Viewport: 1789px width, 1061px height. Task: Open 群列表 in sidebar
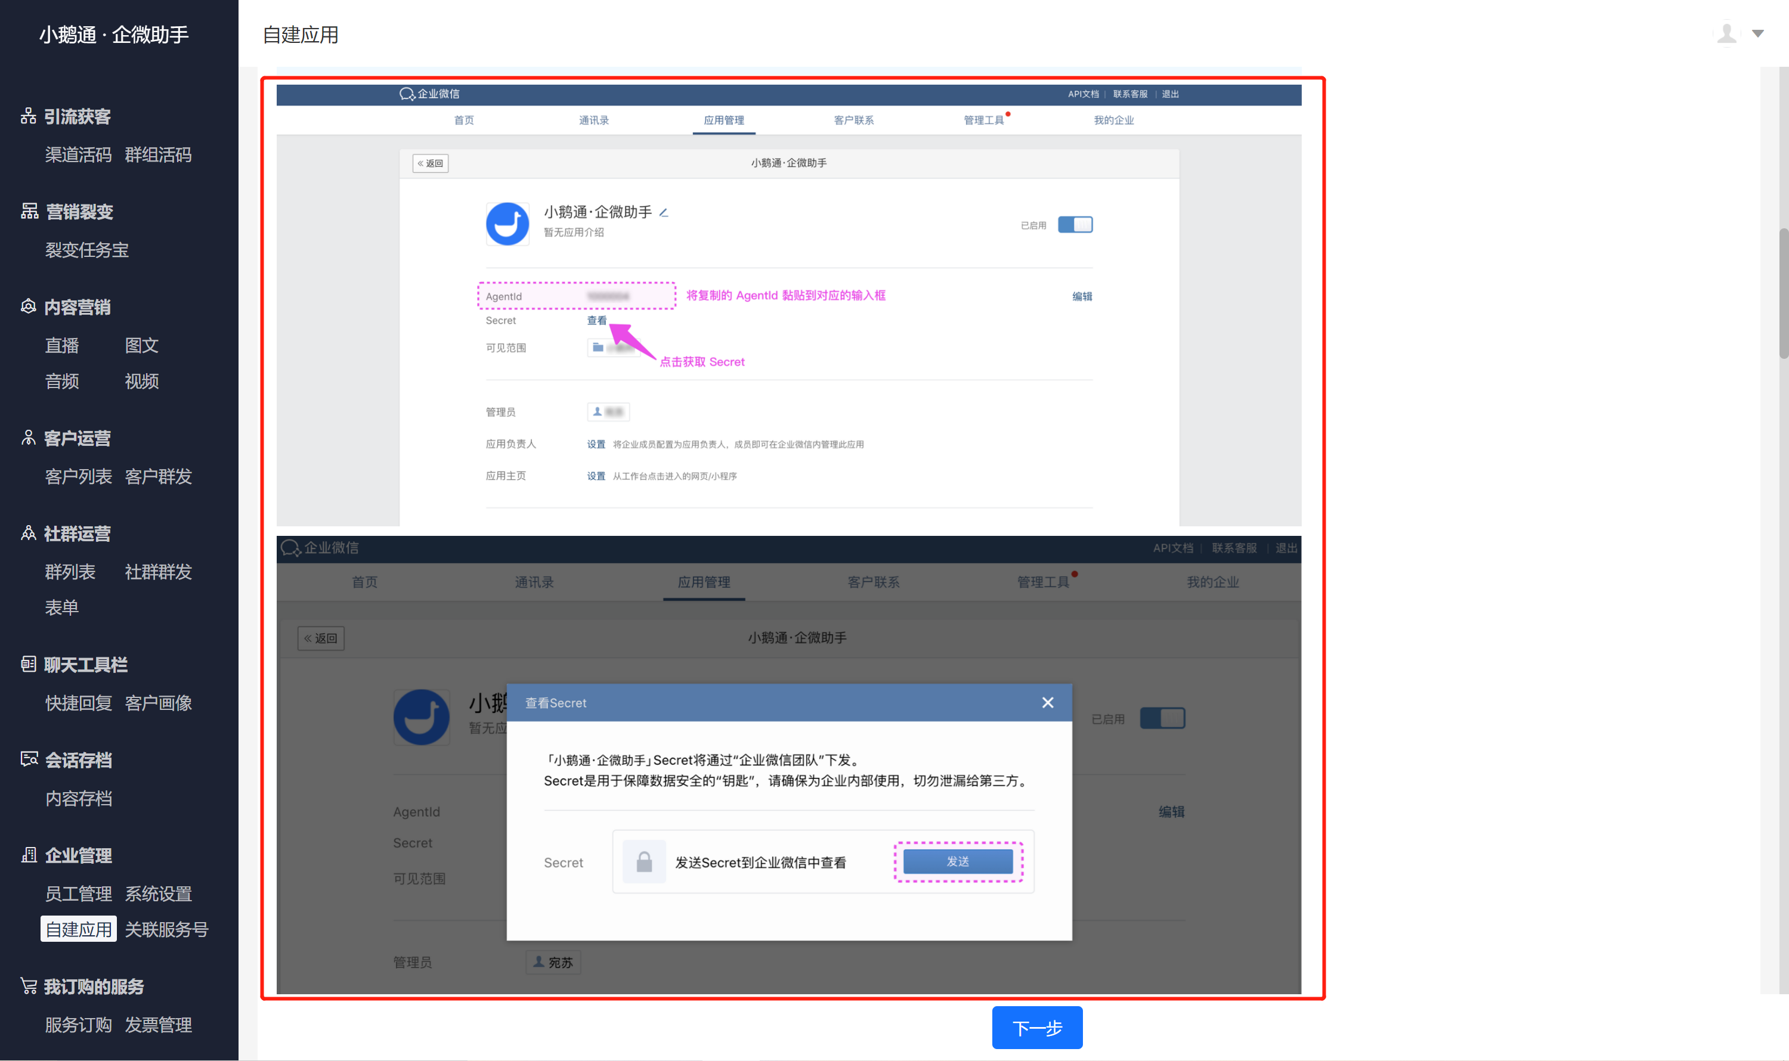(70, 572)
